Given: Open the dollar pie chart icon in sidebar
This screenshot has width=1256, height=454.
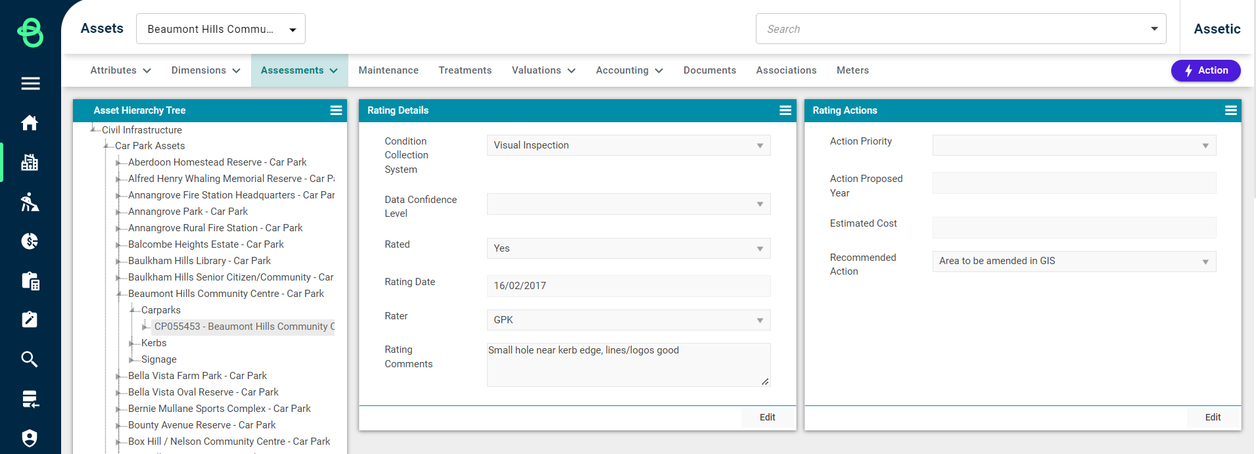Looking at the screenshot, I should tap(30, 241).
